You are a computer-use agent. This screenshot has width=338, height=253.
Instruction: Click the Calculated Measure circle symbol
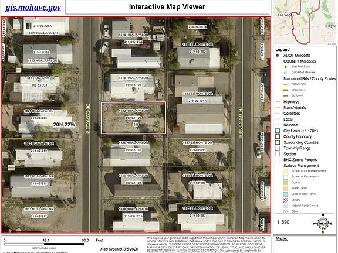(x=286, y=73)
